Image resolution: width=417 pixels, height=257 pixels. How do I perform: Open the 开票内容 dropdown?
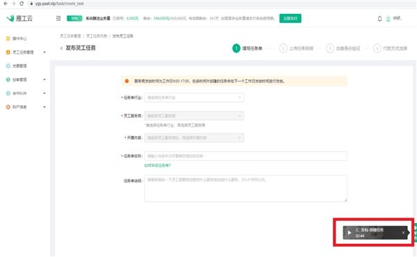[194, 138]
